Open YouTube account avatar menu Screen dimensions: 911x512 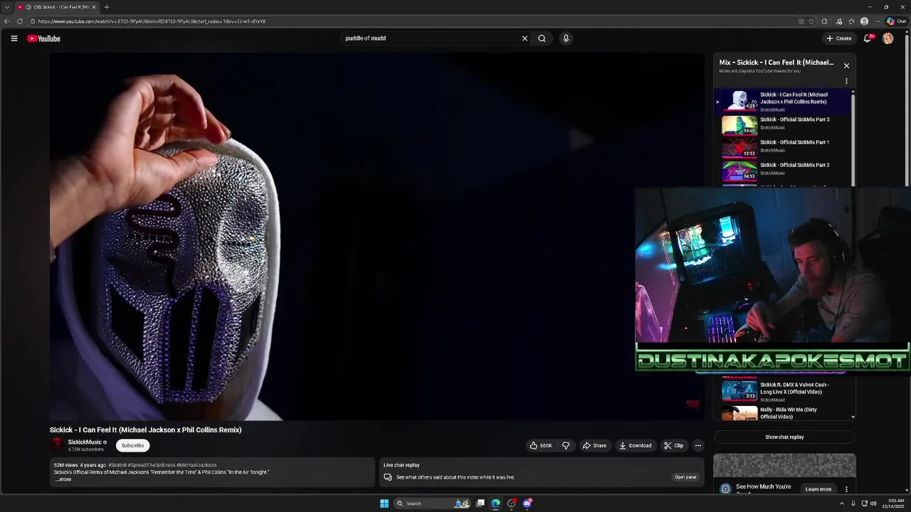tap(888, 38)
